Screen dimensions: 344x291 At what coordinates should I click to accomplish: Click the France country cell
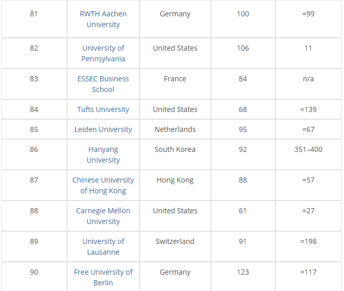click(x=175, y=79)
